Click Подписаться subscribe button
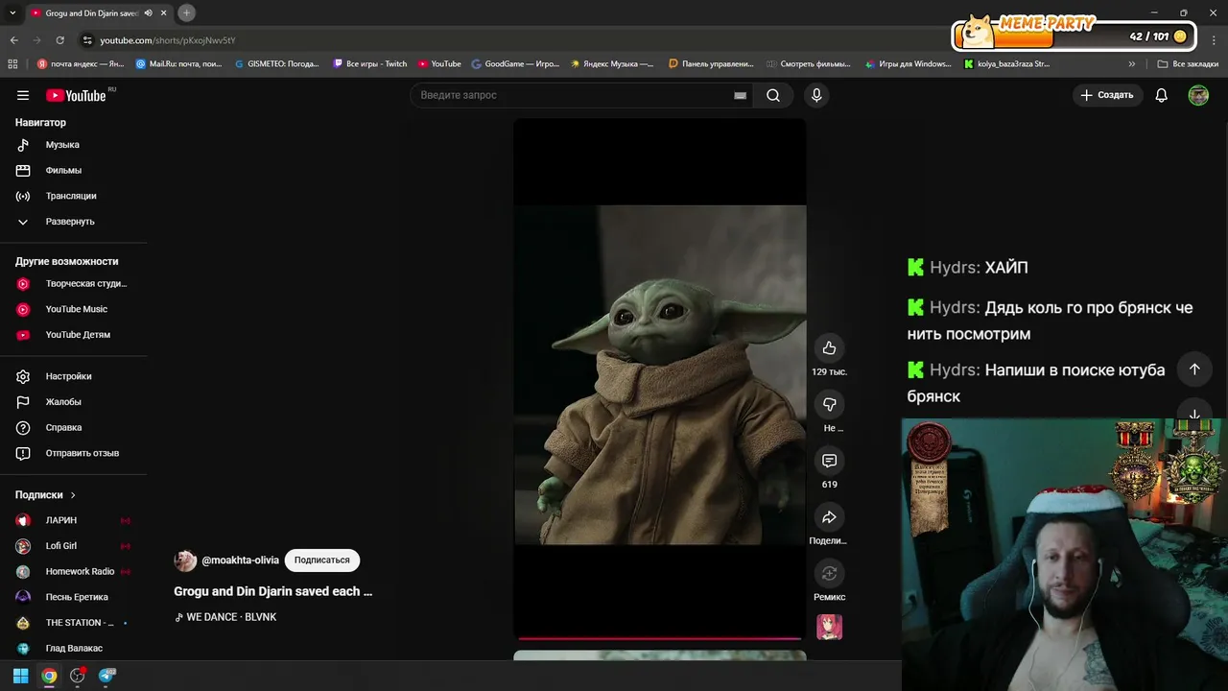 tap(322, 560)
